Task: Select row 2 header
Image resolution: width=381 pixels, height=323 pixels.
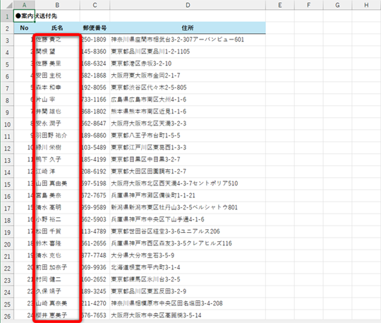Action: pos(7,28)
